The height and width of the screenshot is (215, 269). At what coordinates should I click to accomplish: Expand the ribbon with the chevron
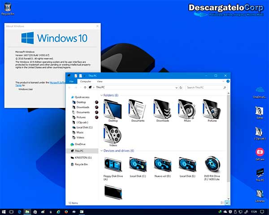click(x=223, y=81)
